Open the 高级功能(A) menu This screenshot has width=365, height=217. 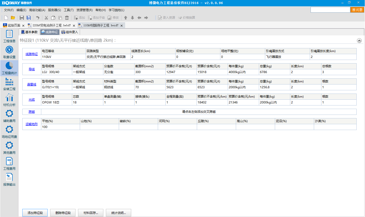click(37, 10)
